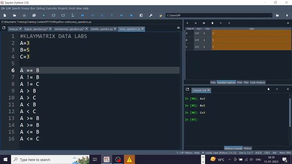This screenshot has width=292, height=164.
Task: Open the Source menu
Action: point(25,8)
